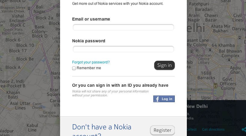
Task: Click the share icon beside Get directions
Action: point(244,129)
